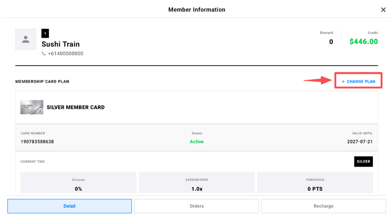Click the member avatar placeholder icon

(26, 39)
